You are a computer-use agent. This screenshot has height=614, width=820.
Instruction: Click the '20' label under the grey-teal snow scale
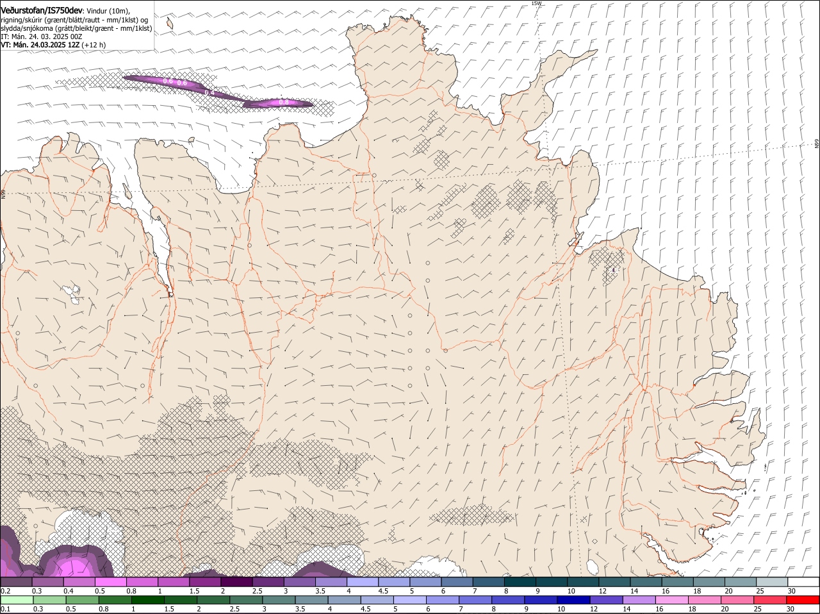pos(729,591)
